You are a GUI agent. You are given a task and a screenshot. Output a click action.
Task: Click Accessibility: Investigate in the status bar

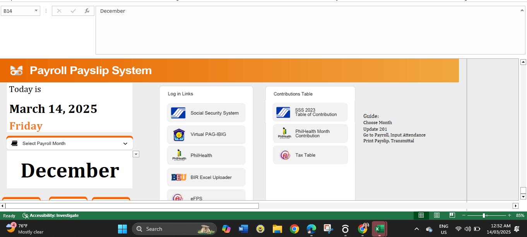[51, 215]
